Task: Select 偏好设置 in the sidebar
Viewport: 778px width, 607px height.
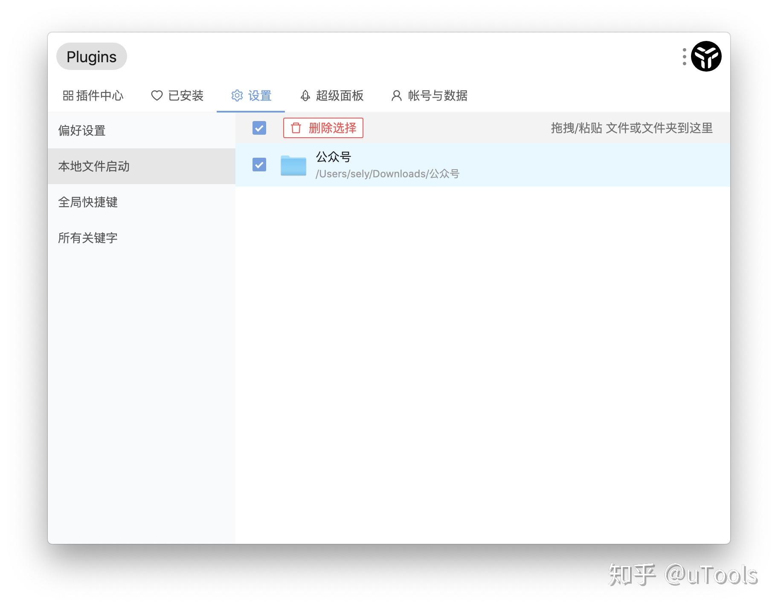Action: pyautogui.click(x=83, y=131)
